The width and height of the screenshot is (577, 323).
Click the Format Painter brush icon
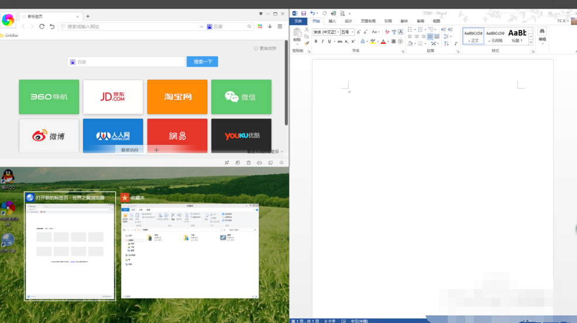[x=307, y=43]
